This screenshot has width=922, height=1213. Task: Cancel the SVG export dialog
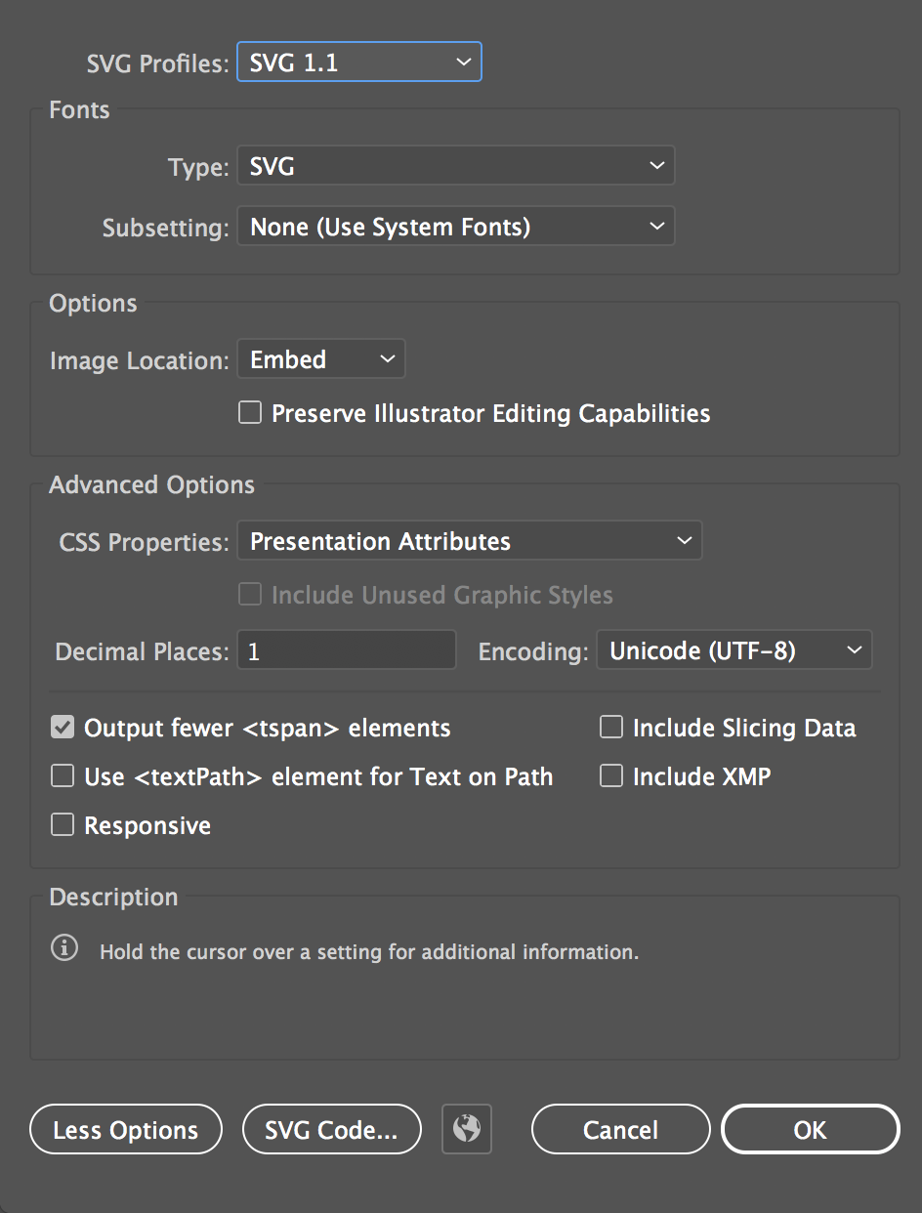pyautogui.click(x=620, y=1130)
